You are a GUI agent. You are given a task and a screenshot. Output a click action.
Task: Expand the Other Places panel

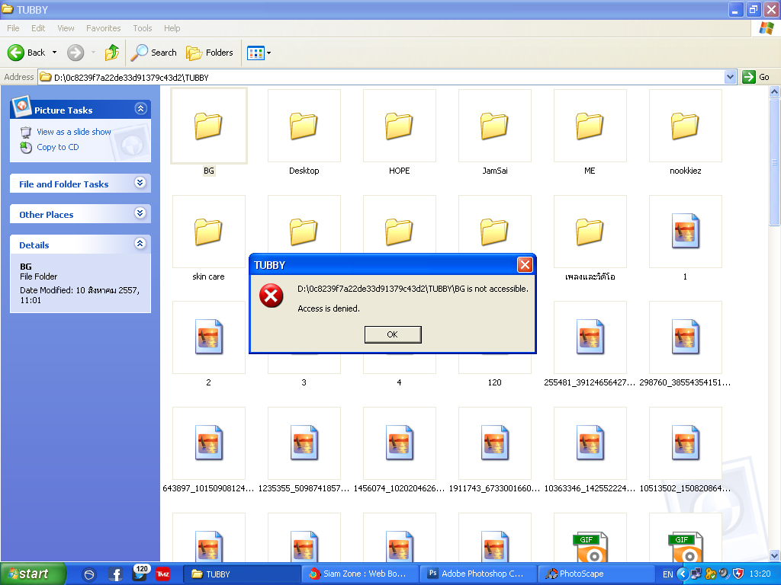pyautogui.click(x=140, y=213)
